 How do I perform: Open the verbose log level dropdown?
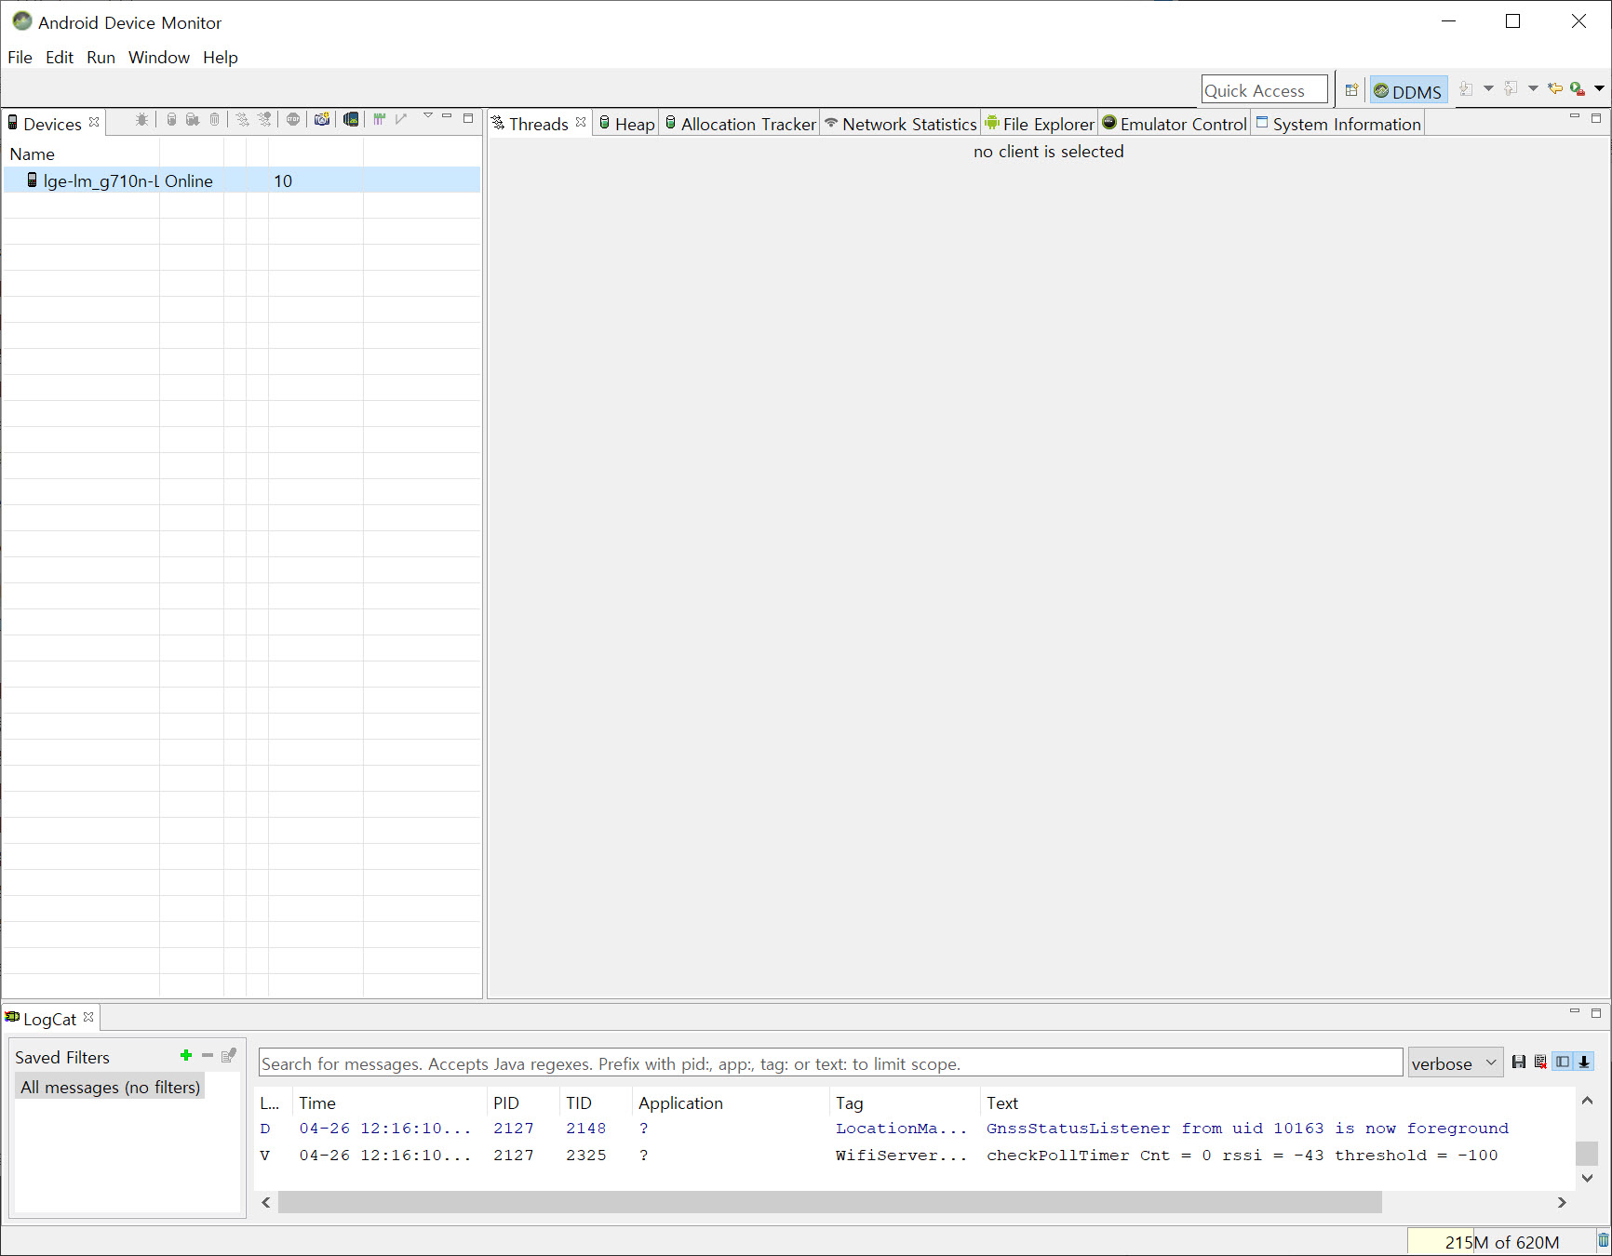[x=1456, y=1062]
